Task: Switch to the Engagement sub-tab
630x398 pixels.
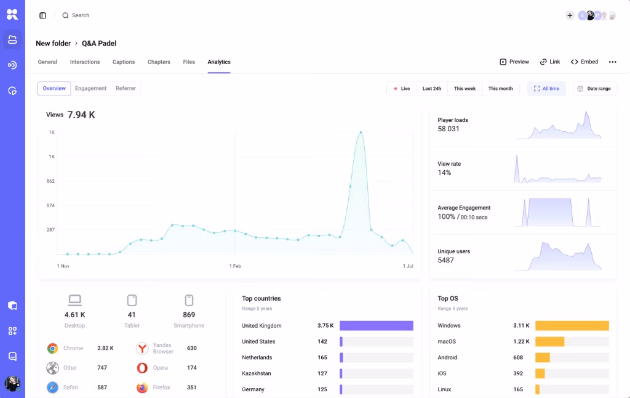Action: [91, 88]
